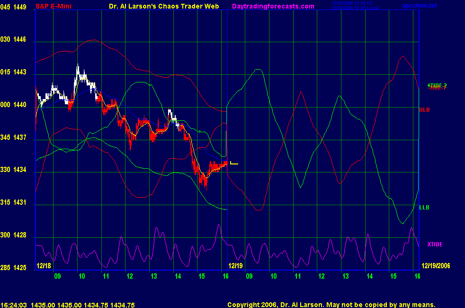Click the 300 1428 price axis label
465x308 pixels.
tap(13, 235)
